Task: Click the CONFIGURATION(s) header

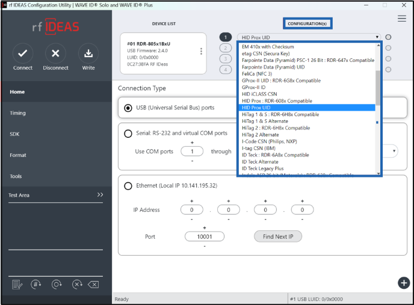Action: [307, 23]
